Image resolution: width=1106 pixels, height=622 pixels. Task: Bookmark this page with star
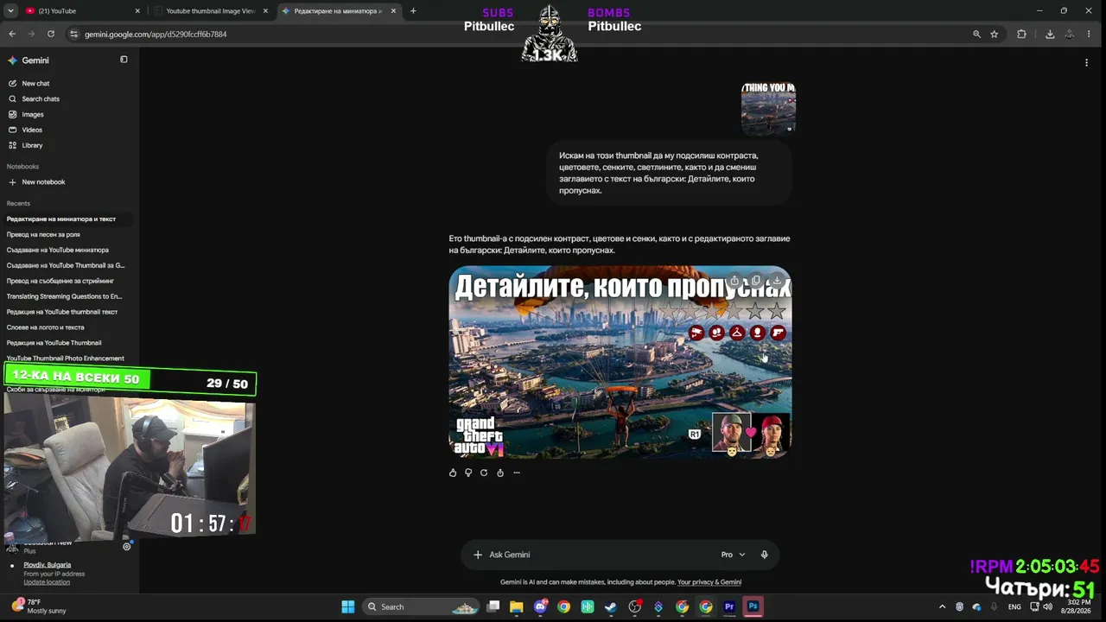coord(995,34)
